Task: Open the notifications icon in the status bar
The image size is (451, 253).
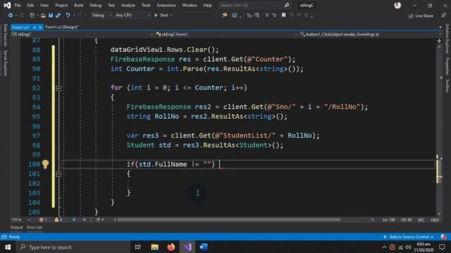Action: point(443,237)
